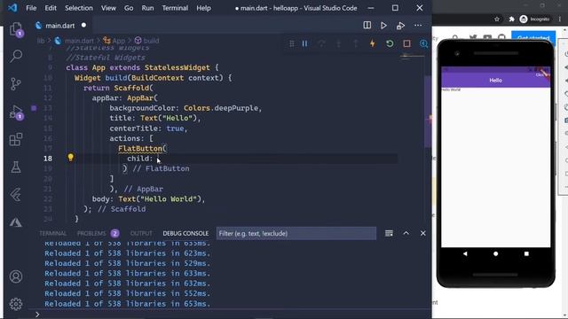Split the editor to the right
Image resolution: width=568 pixels, height=319 pixels.
coord(367,26)
